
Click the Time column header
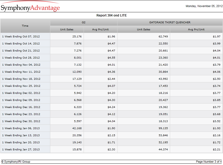coord(25,26)
